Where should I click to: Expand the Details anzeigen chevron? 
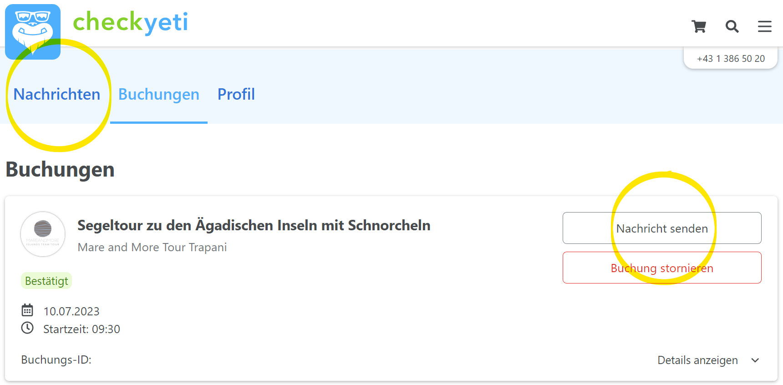coord(755,360)
